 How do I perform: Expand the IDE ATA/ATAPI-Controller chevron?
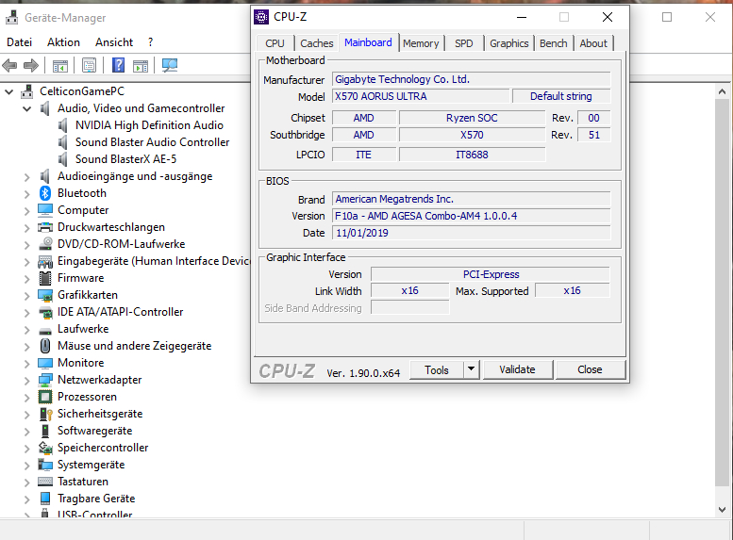27,313
